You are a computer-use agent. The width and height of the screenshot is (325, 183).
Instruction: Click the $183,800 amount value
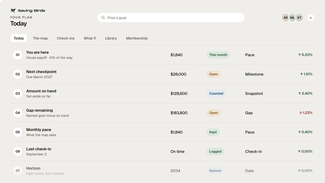coord(179,113)
